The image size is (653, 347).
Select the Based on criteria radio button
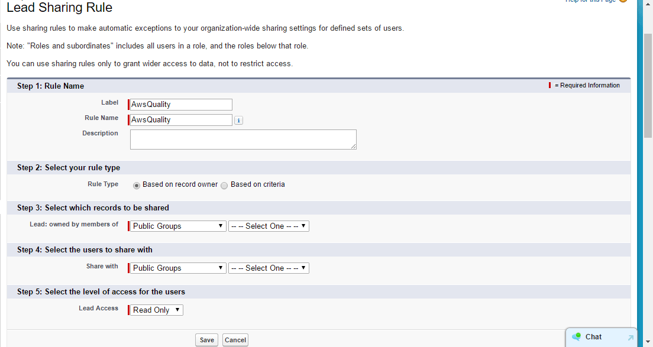coord(224,185)
